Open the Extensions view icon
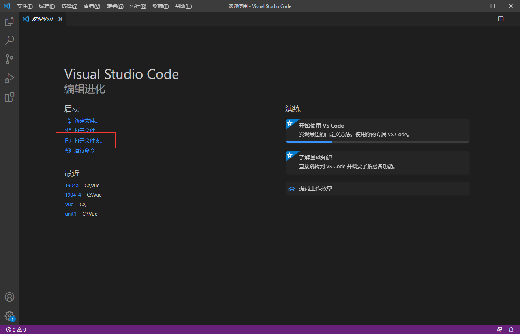Viewport: 520px width, 334px height. [9, 97]
